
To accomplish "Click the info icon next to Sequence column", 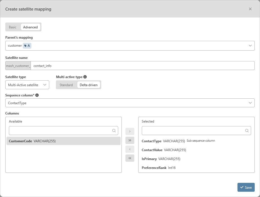I will click(x=37, y=95).
